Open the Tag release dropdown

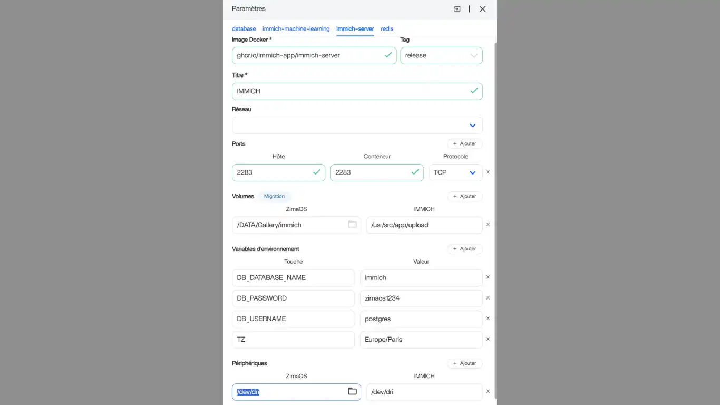(441, 55)
